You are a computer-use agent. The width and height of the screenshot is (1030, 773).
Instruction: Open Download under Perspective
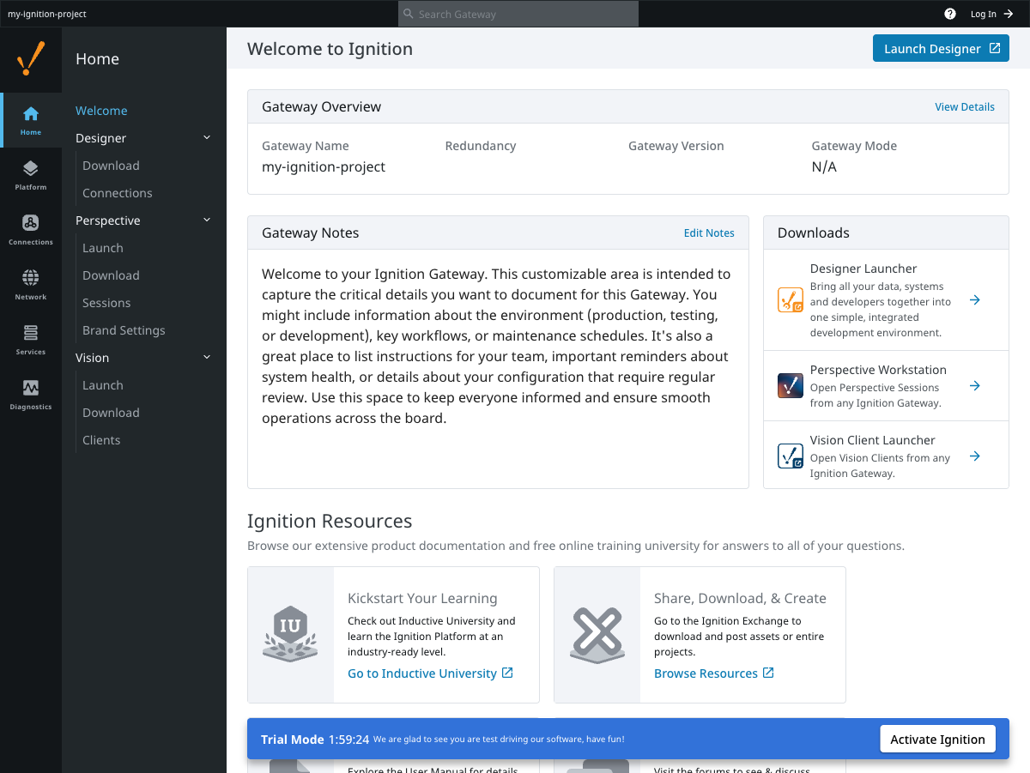(111, 275)
